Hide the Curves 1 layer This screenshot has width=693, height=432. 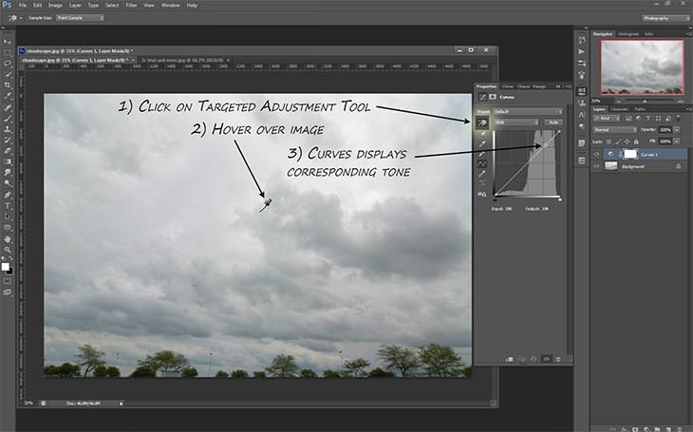click(596, 155)
